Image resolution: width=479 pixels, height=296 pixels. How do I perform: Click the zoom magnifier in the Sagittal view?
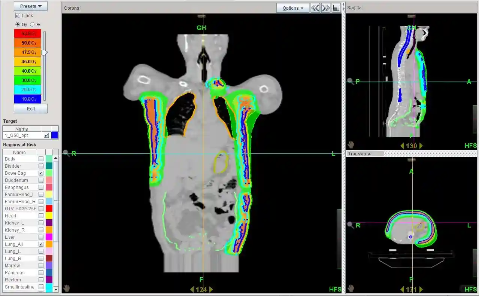(x=350, y=81)
